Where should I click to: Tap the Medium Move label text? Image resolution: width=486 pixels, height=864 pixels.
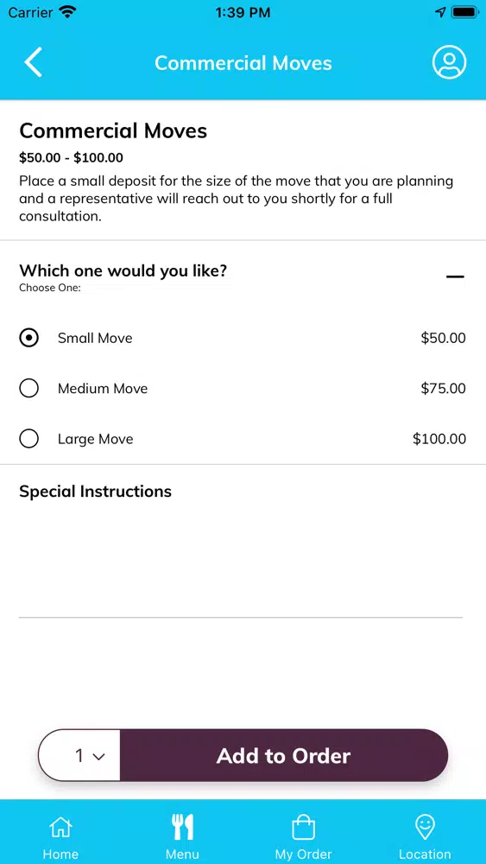[103, 389]
